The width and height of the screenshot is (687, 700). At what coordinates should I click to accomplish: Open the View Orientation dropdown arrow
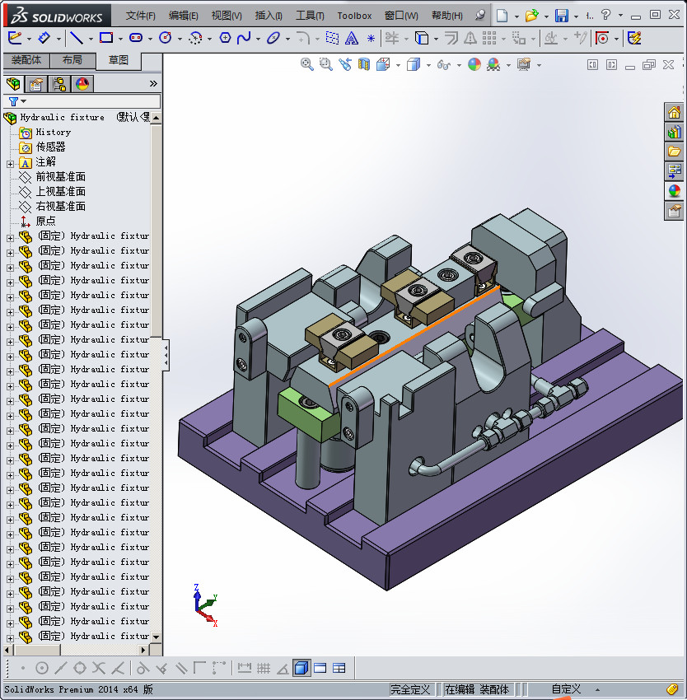pos(398,66)
